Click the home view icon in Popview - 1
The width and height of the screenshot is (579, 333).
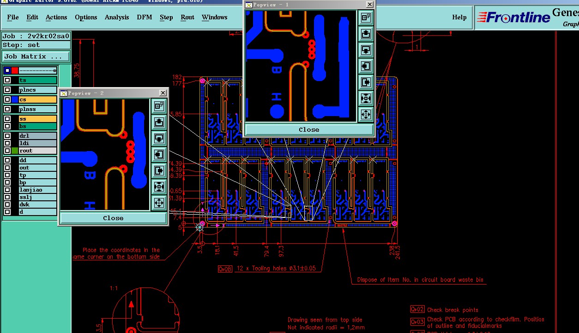366,18
